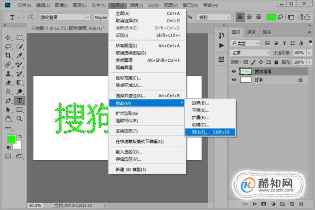
Task: Click the add layer mask button
Action: pyautogui.click(x=264, y=204)
